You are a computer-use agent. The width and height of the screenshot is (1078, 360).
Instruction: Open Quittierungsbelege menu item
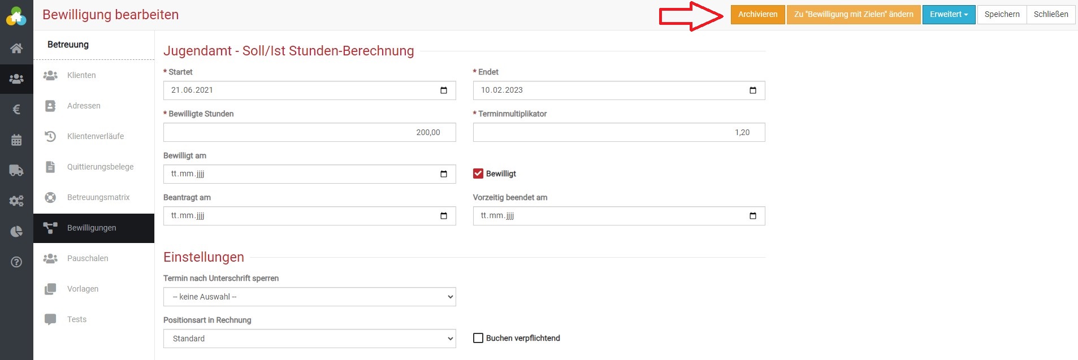click(x=94, y=167)
